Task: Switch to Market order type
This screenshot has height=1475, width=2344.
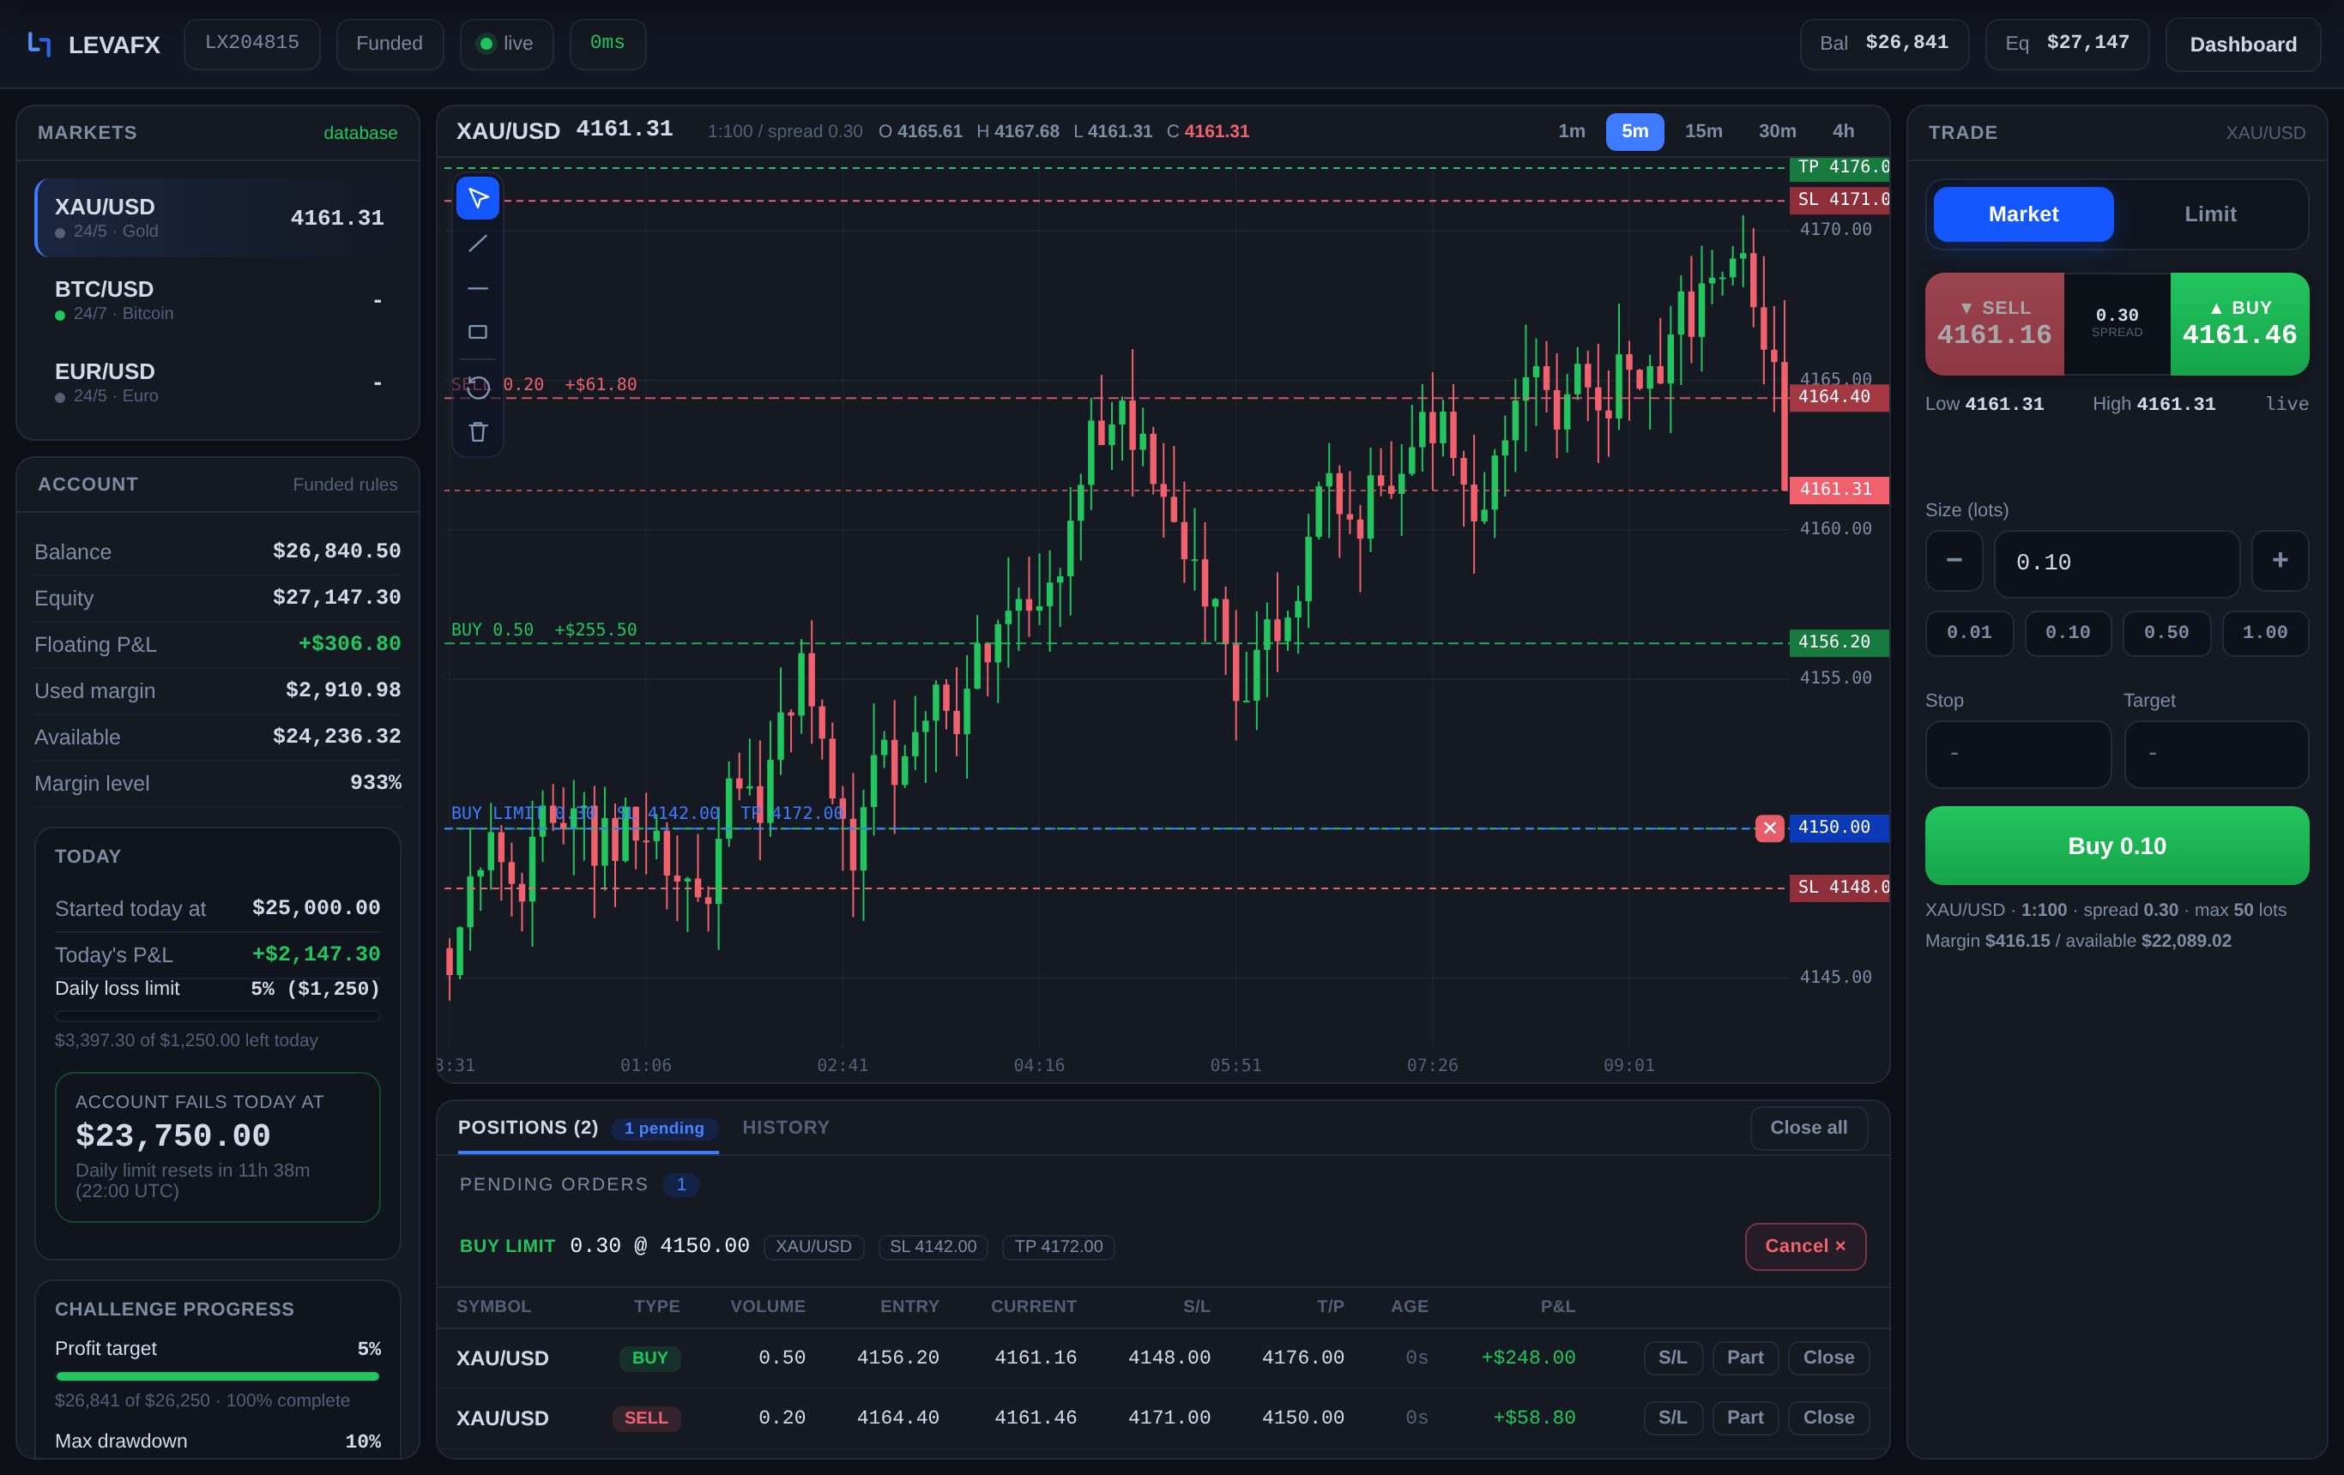Action: (2023, 214)
